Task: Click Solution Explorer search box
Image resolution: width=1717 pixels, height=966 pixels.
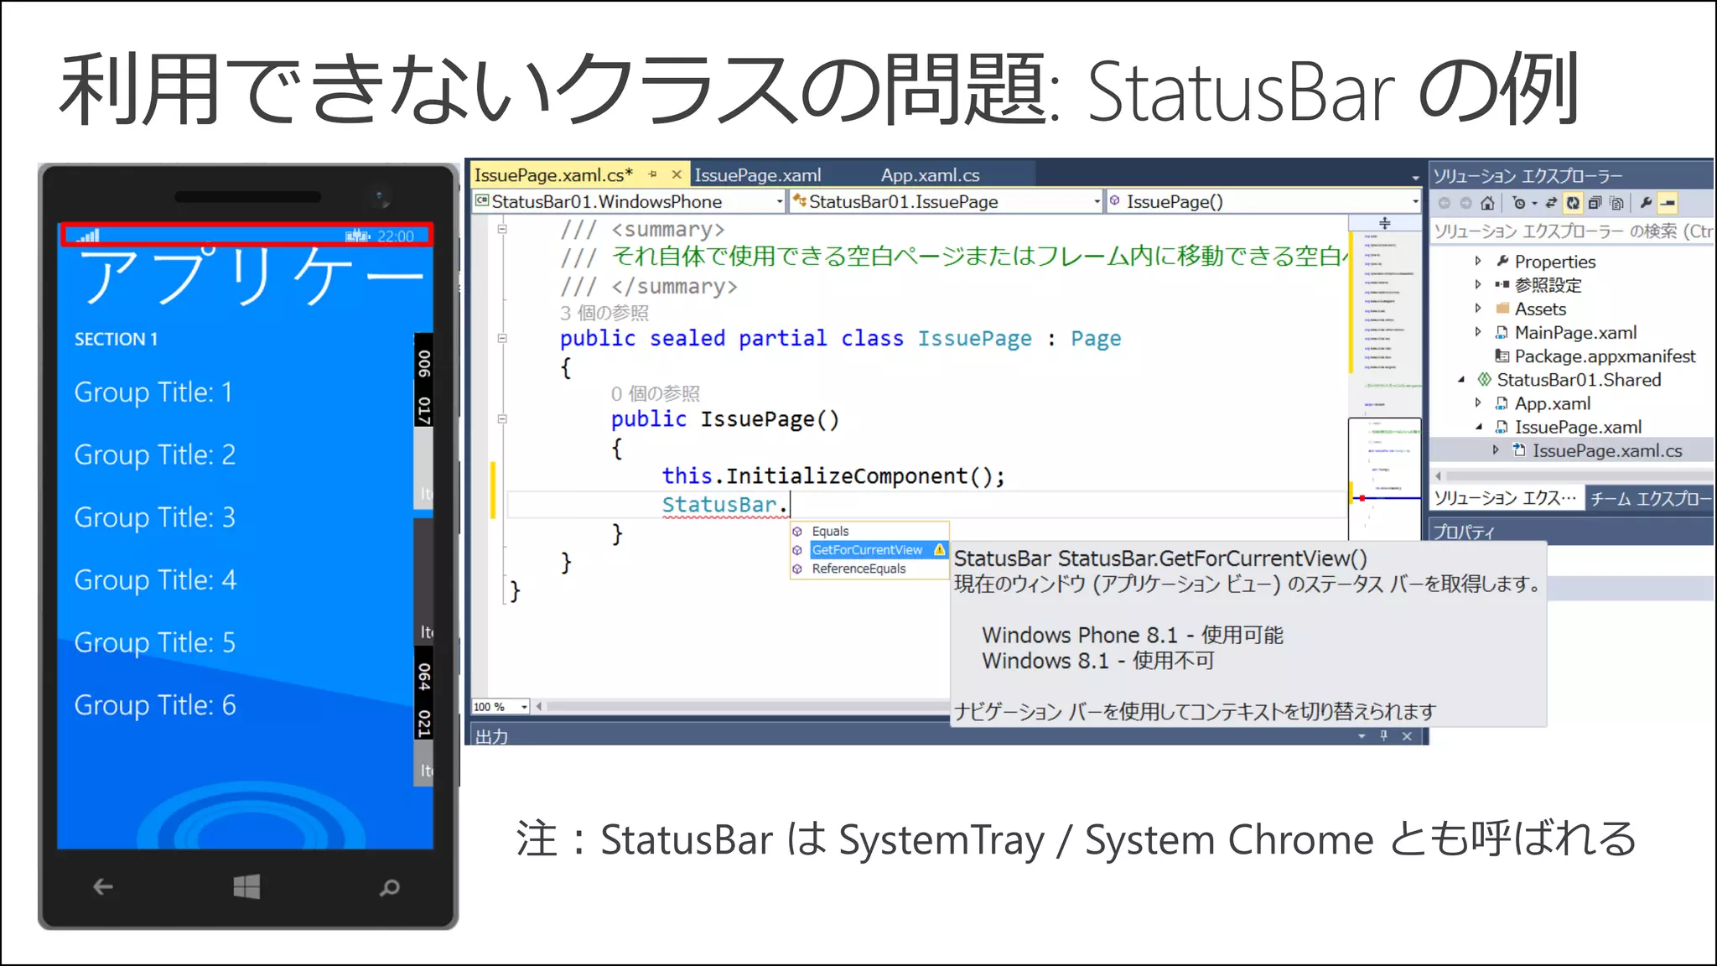Action: (1571, 231)
